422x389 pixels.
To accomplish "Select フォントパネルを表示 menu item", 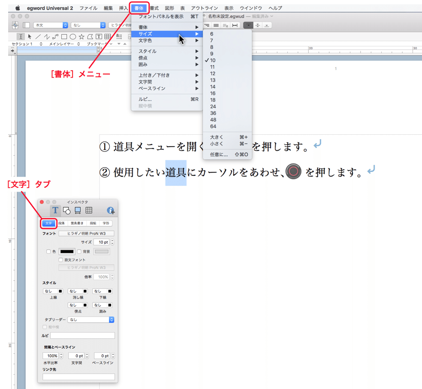I will (x=167, y=16).
